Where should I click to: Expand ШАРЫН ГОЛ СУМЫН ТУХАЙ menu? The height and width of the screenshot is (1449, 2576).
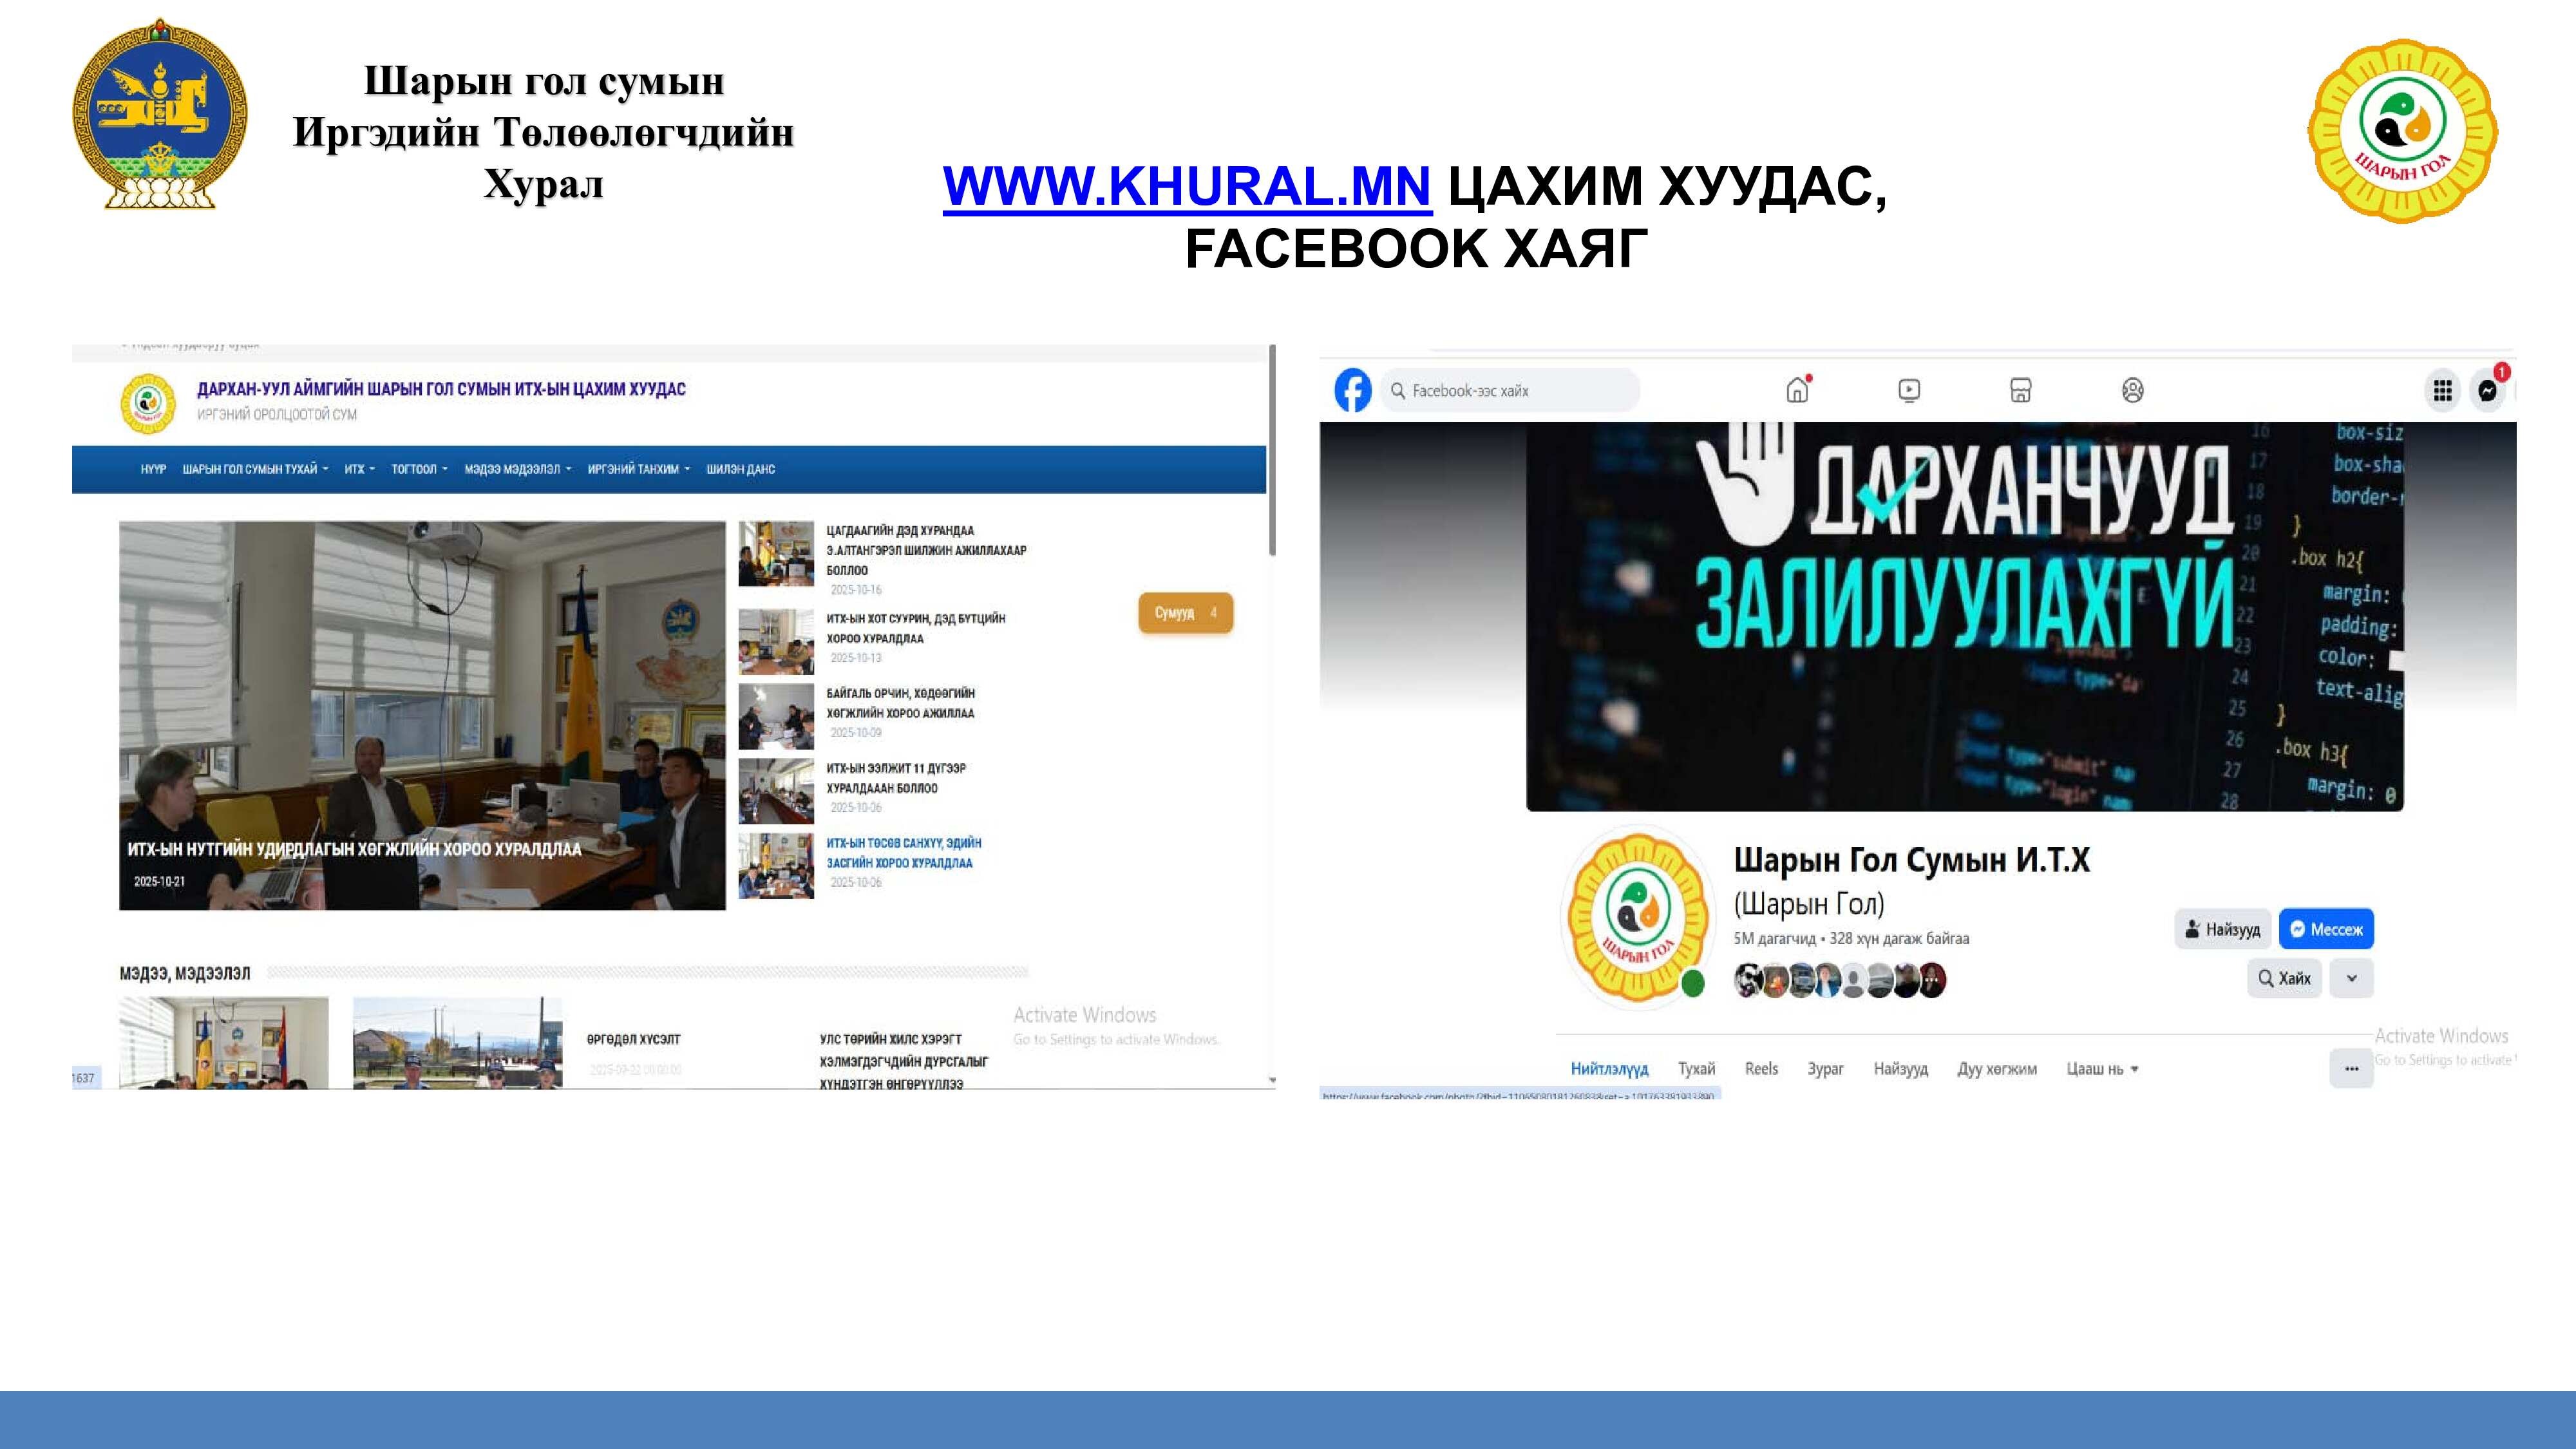point(255,469)
